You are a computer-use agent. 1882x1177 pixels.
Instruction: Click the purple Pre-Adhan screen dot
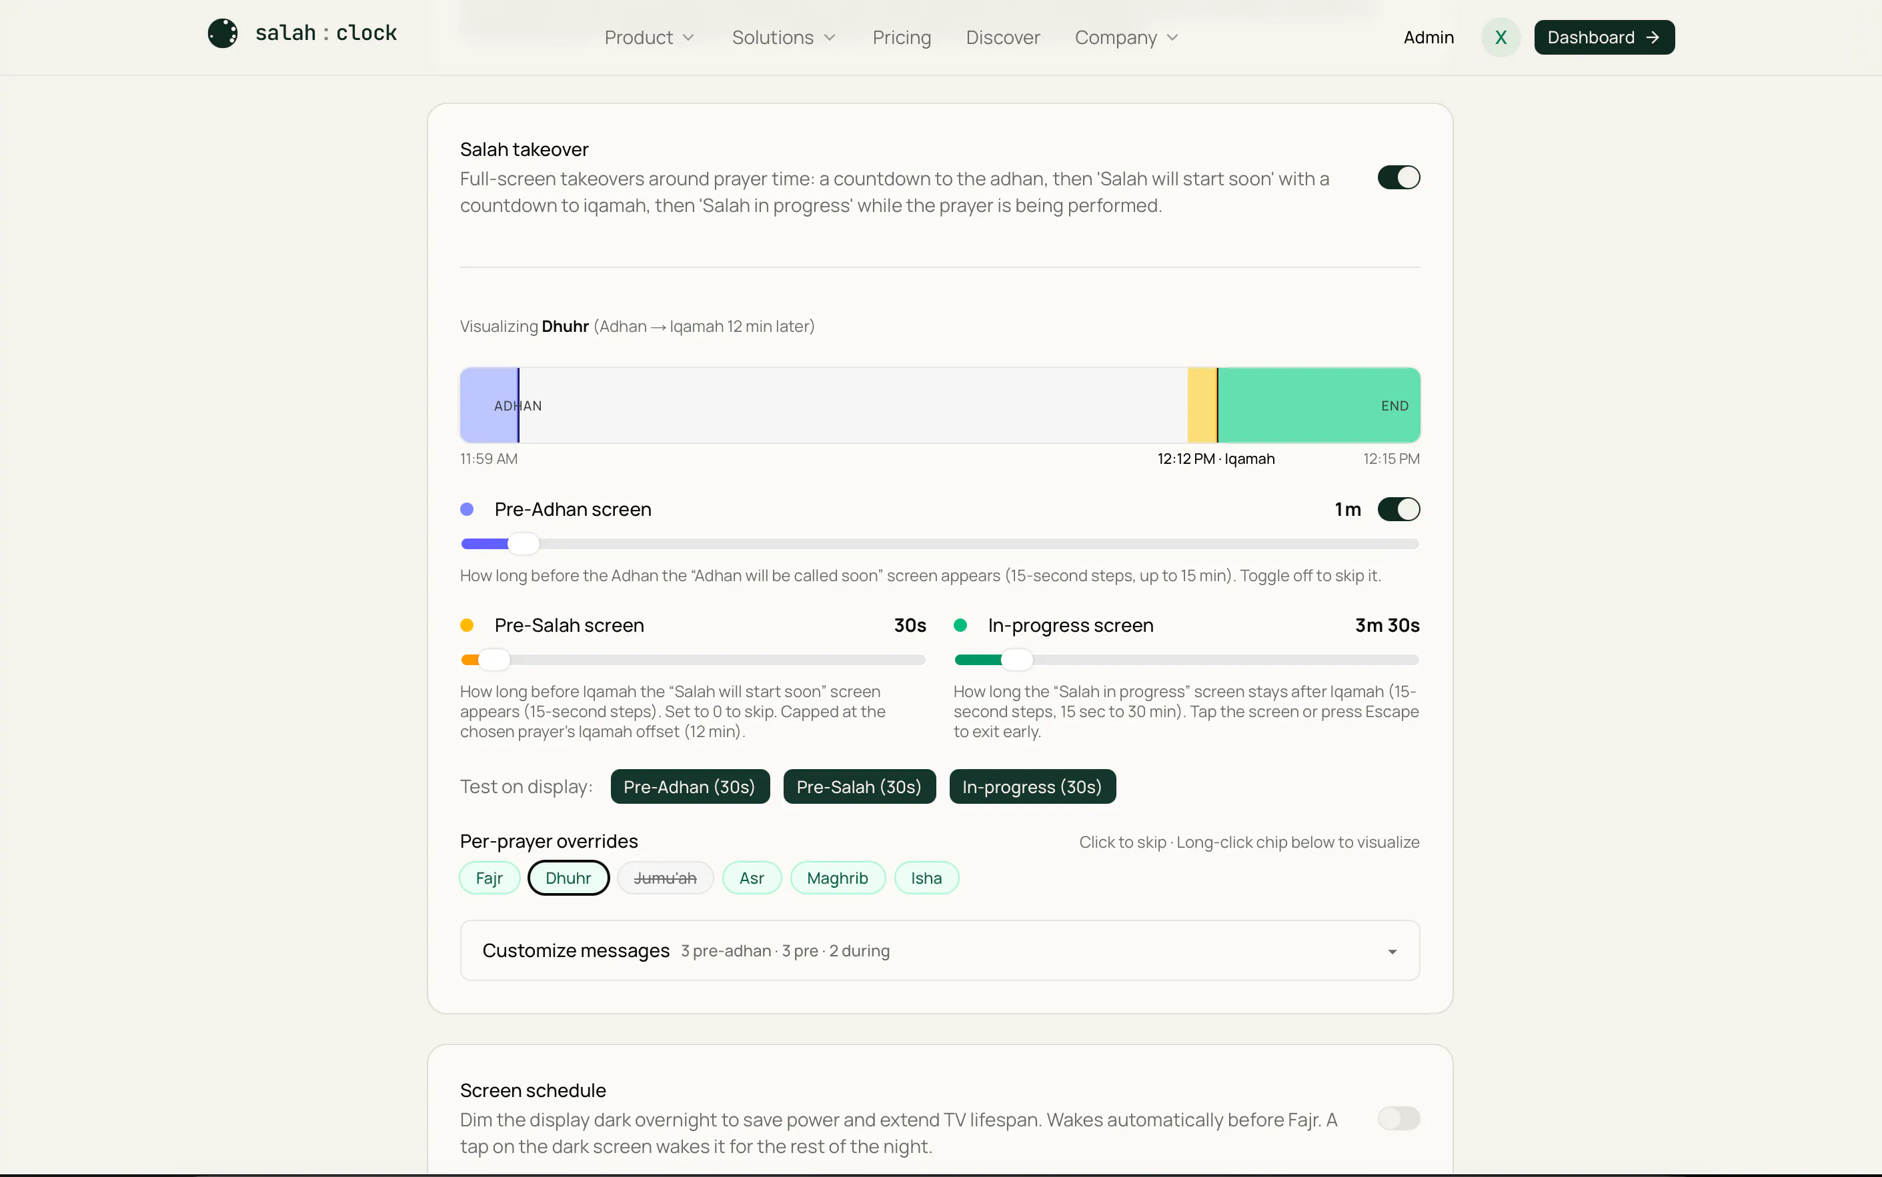pyautogui.click(x=467, y=509)
